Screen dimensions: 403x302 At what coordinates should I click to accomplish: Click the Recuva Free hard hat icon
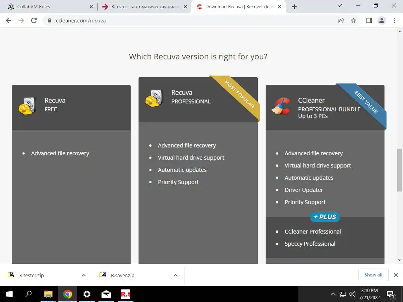tap(27, 105)
